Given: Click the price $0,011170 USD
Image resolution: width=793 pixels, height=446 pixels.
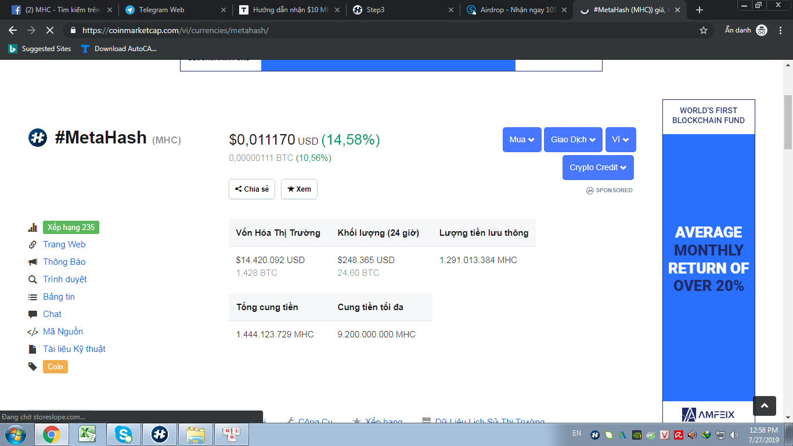Looking at the screenshot, I should 273,140.
